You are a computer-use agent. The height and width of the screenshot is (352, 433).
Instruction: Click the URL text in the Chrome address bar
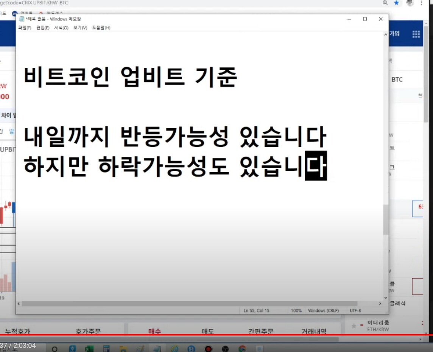click(34, 3)
